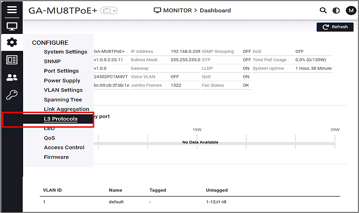Image resolution: width=359 pixels, height=213 pixels.
Task: Open Power Supply in Configure menu
Action: (62, 81)
